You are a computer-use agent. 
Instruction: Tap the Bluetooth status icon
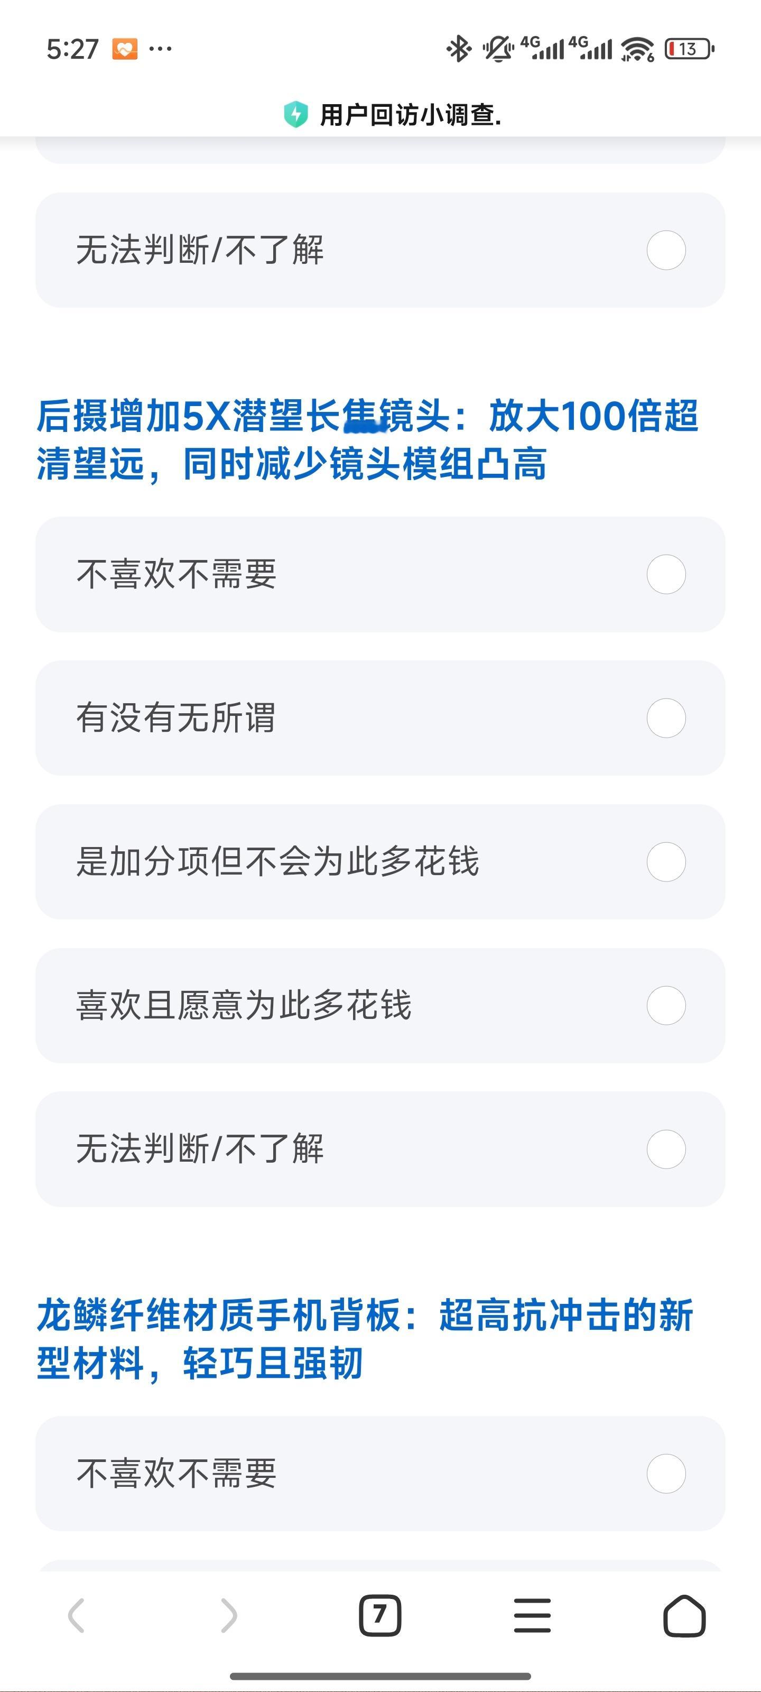458,49
